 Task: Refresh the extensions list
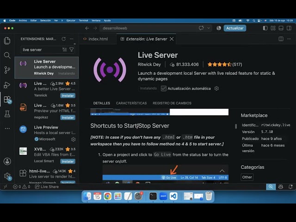64,39
